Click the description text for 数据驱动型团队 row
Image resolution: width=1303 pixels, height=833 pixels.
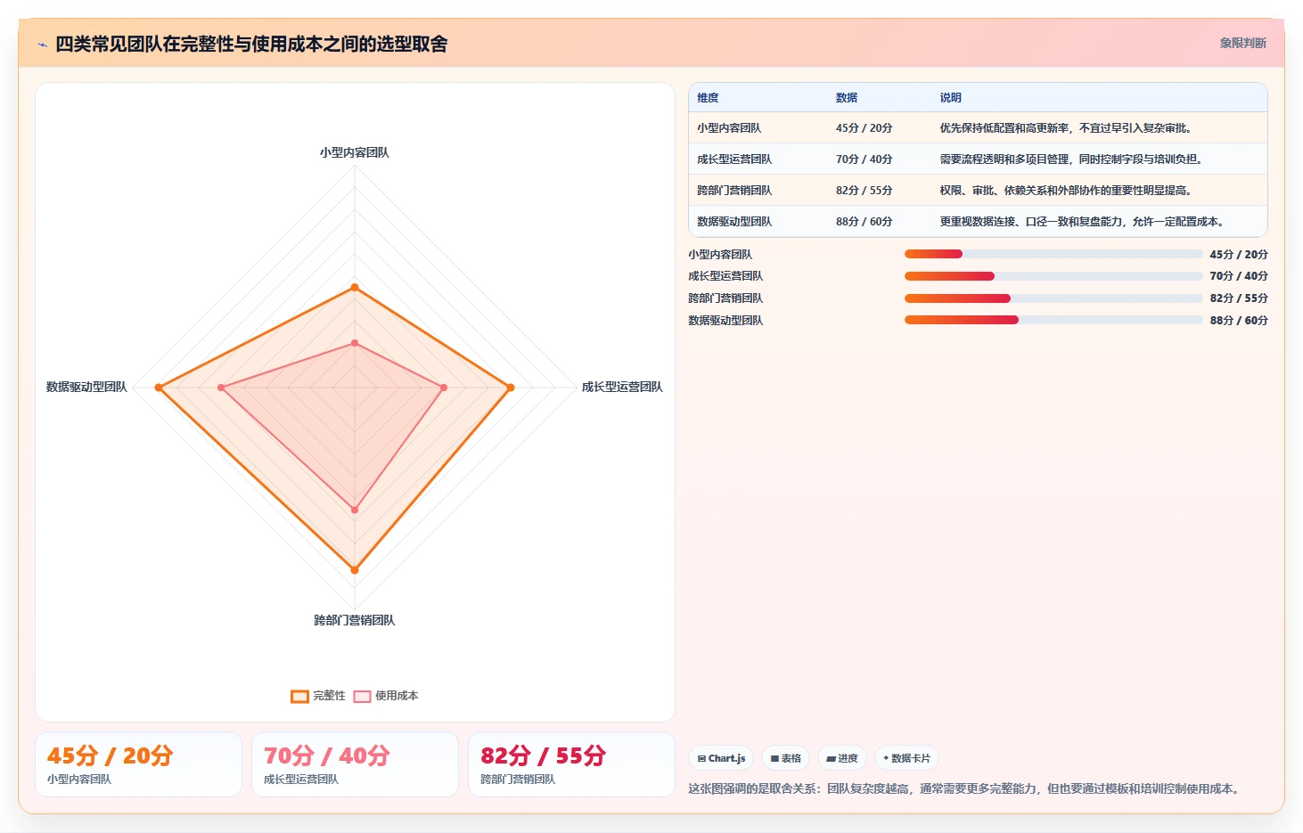pos(1084,222)
